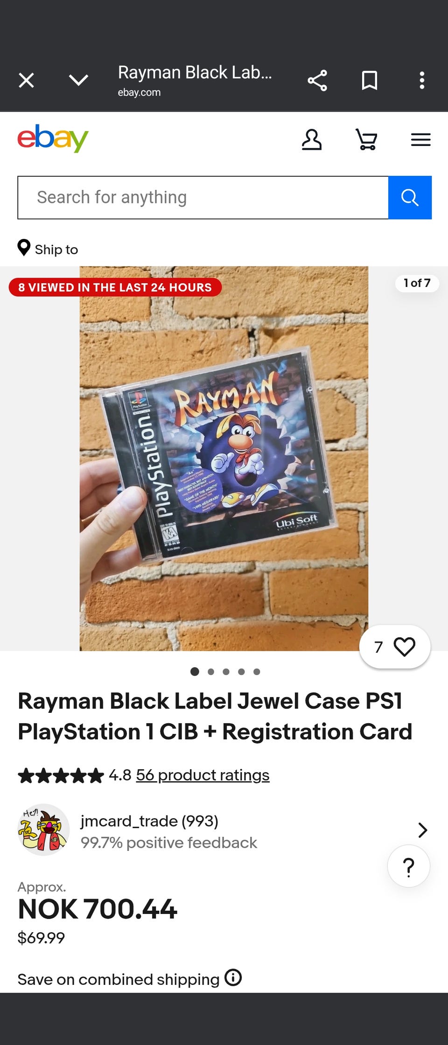Screen dimensions: 448x1045
Task: Open the hamburger menu on eBay header
Action: pos(420,139)
